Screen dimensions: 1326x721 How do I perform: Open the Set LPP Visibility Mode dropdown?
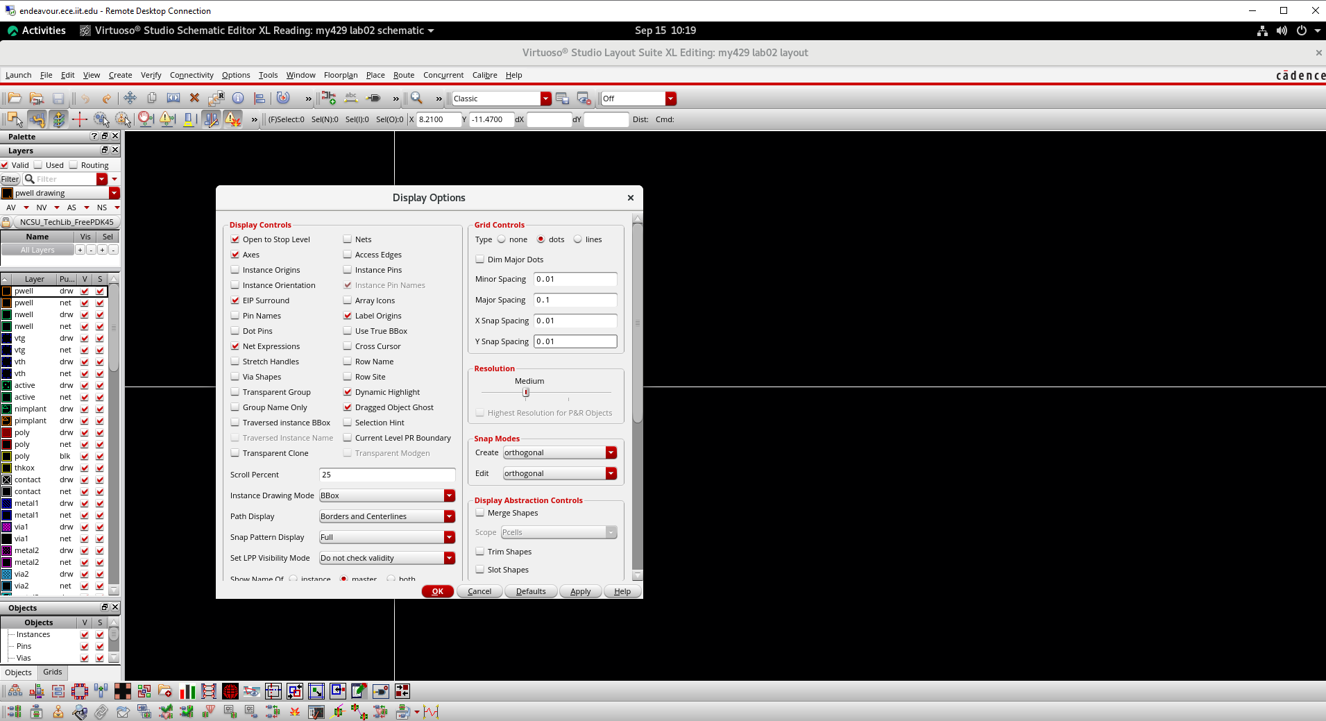point(387,558)
